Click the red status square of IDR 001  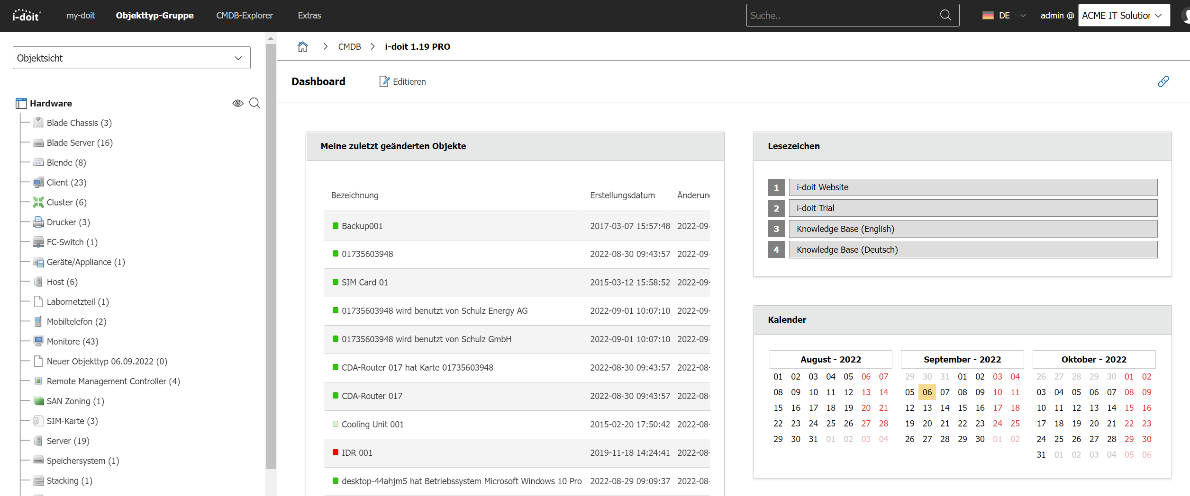(336, 452)
